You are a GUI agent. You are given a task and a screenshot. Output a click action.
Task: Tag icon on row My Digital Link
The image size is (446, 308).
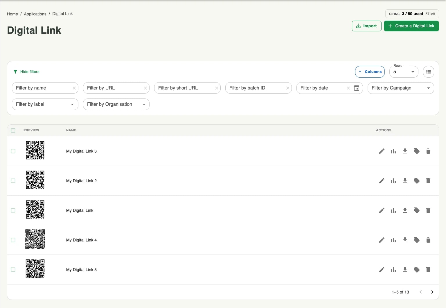click(417, 210)
